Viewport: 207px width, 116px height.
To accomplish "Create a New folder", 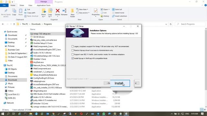I will [72, 13].
